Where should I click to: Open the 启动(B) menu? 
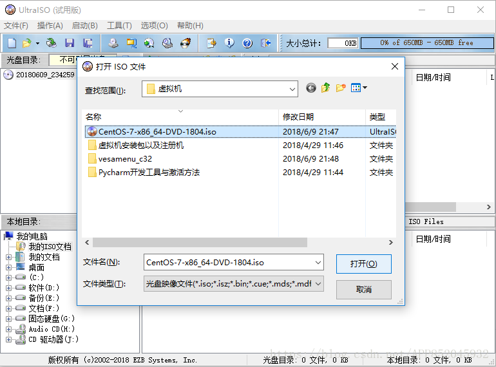[x=85, y=26]
